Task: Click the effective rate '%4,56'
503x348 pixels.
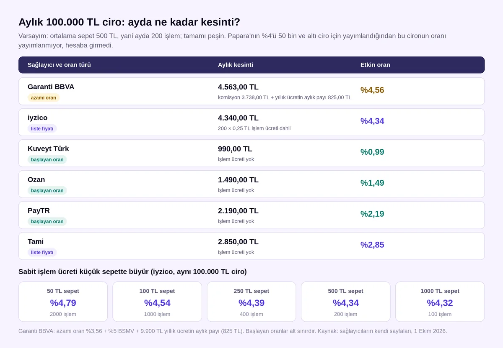Action: (x=372, y=90)
